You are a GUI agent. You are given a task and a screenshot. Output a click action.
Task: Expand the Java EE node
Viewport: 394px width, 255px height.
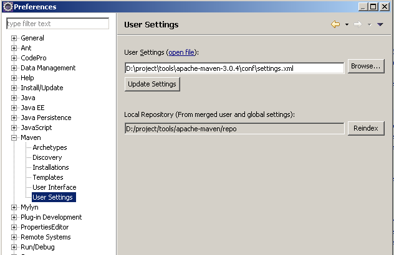14,108
